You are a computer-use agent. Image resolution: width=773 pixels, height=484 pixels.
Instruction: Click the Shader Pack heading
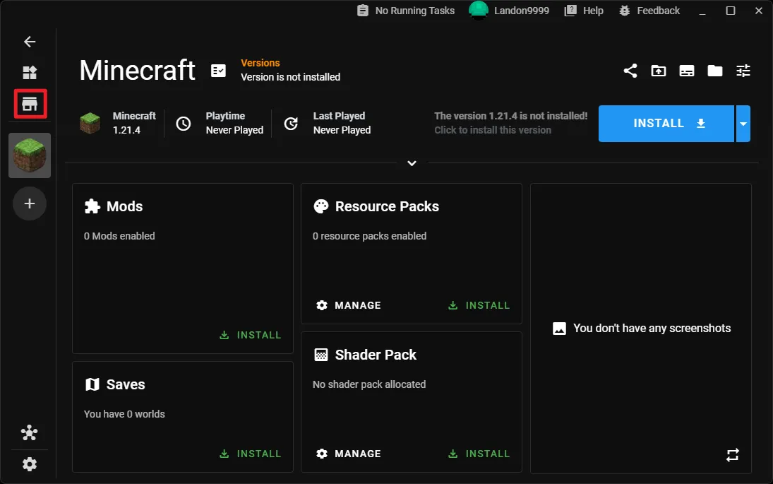click(376, 355)
